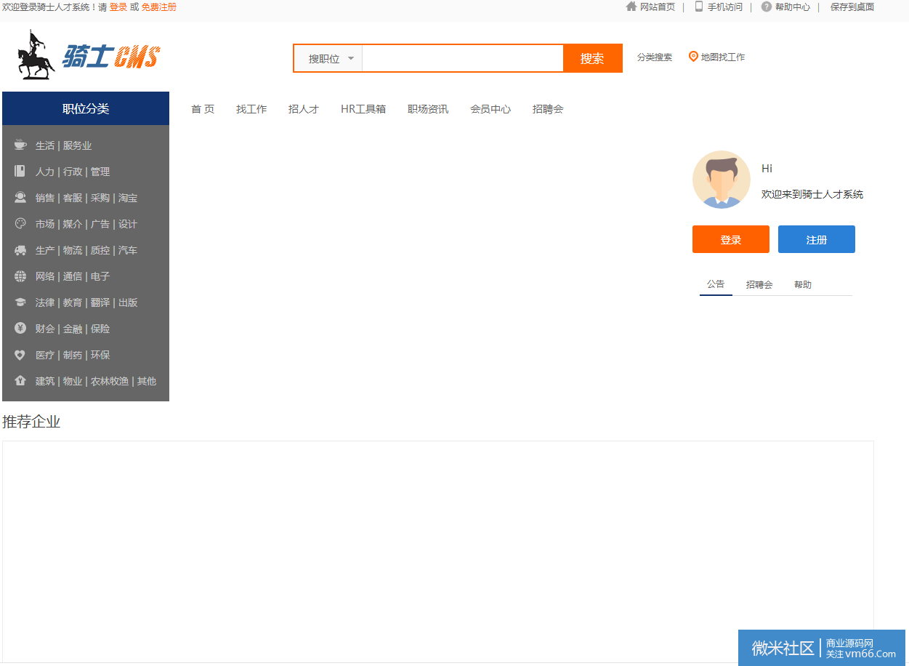Open 网站首页 link in top bar

pos(658,7)
